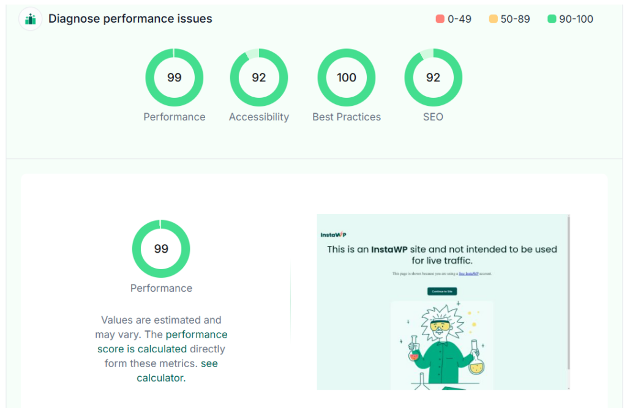Select the top Performance 99 score gauge
Viewport: 627px width, 408px height.
175,78
